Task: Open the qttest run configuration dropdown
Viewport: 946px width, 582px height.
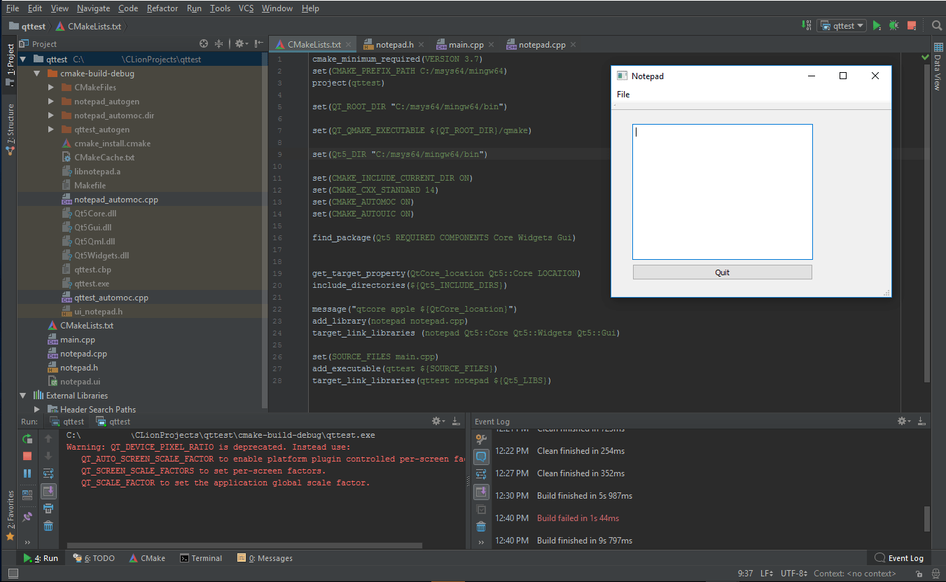Action: tap(842, 25)
